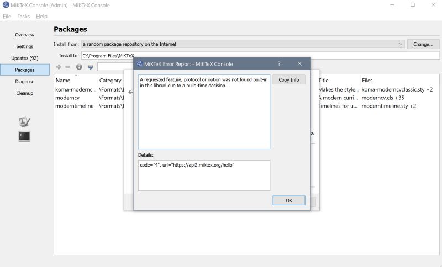Open package info icon in toolbar
The height and width of the screenshot is (267, 442).
point(79,67)
